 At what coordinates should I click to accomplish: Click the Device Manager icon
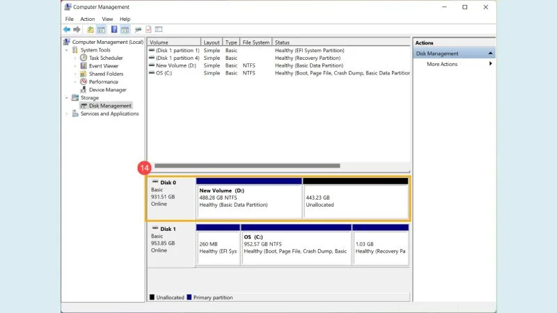(x=84, y=90)
